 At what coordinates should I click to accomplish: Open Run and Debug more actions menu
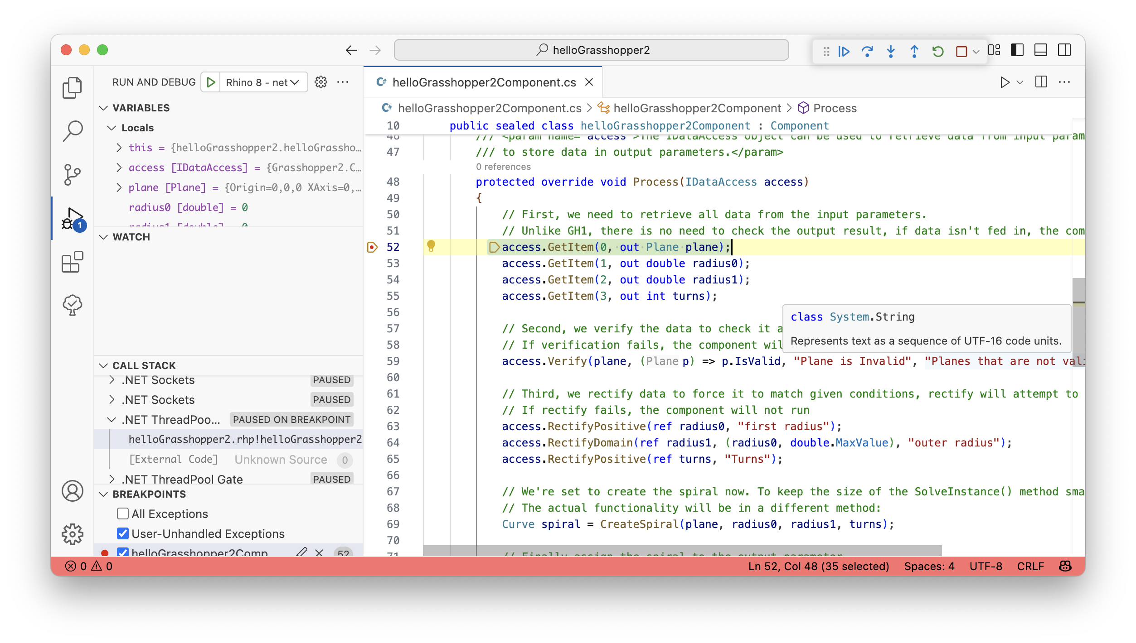pos(343,82)
